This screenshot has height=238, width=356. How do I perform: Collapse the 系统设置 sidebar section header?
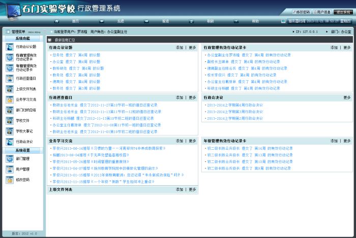tap(22, 150)
